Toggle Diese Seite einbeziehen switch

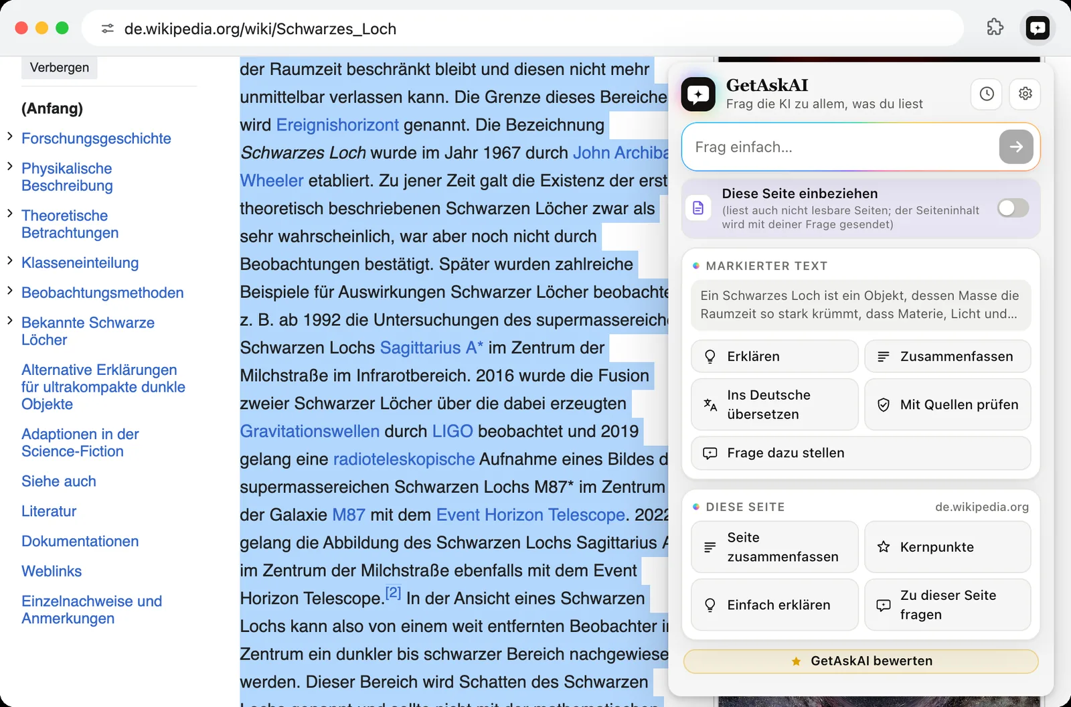(x=1013, y=208)
